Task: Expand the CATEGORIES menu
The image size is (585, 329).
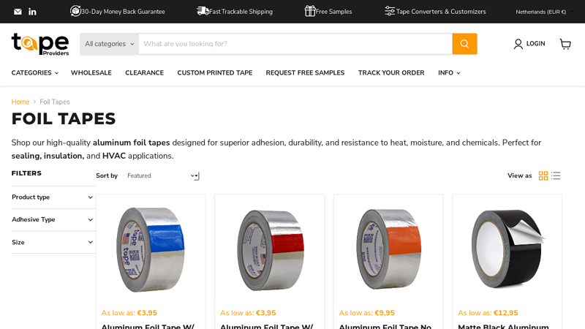Action: coord(34,72)
